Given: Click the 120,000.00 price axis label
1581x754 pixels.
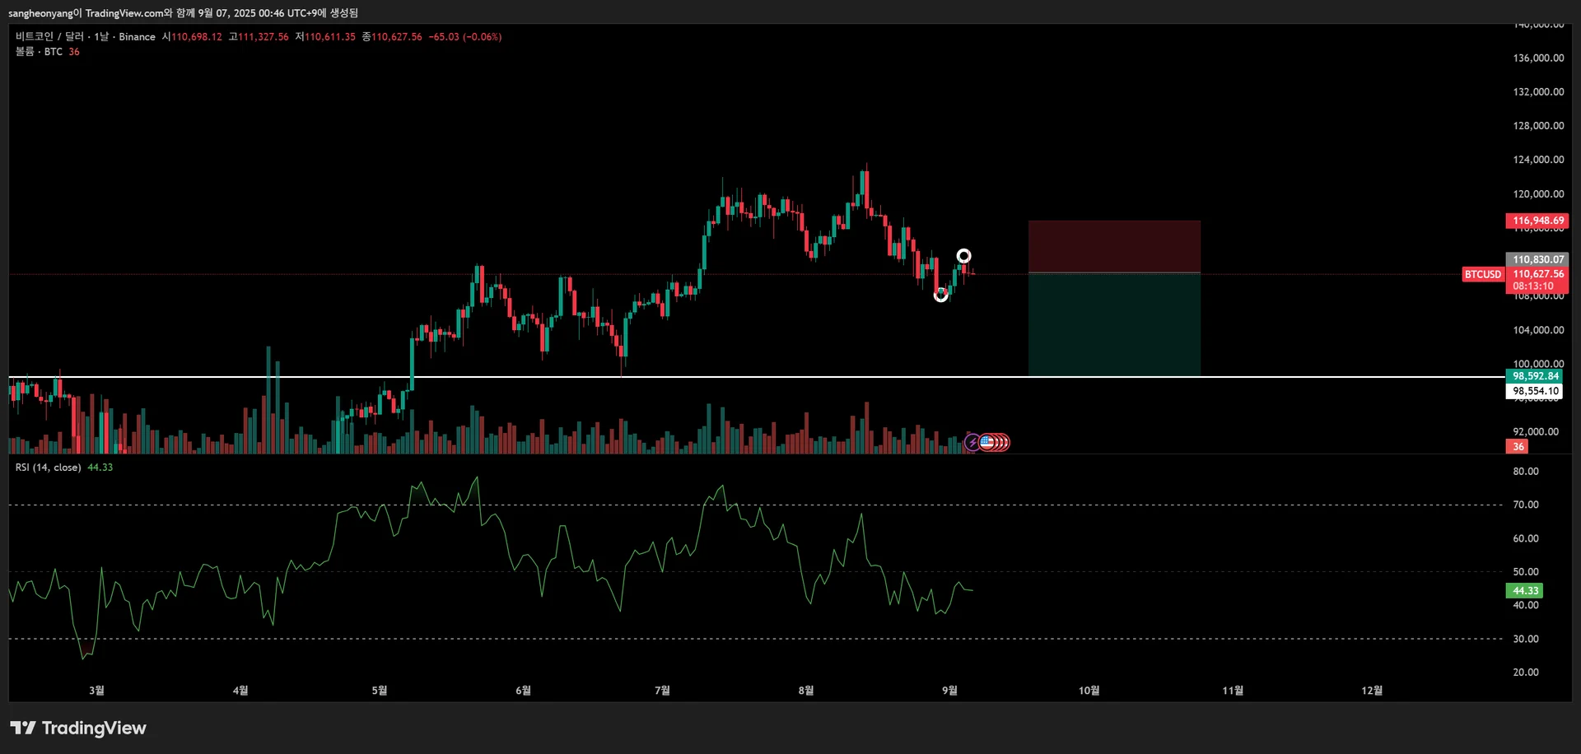Looking at the screenshot, I should pyautogui.click(x=1538, y=193).
